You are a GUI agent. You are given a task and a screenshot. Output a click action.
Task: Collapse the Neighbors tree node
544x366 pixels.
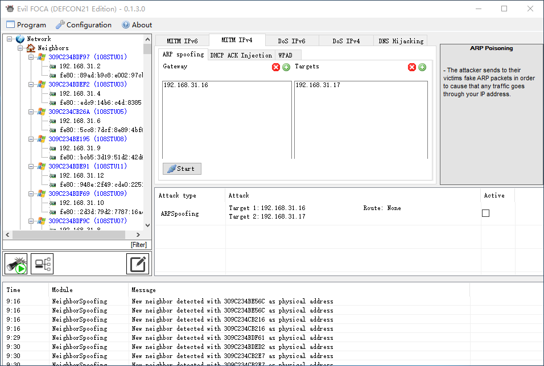pos(20,48)
